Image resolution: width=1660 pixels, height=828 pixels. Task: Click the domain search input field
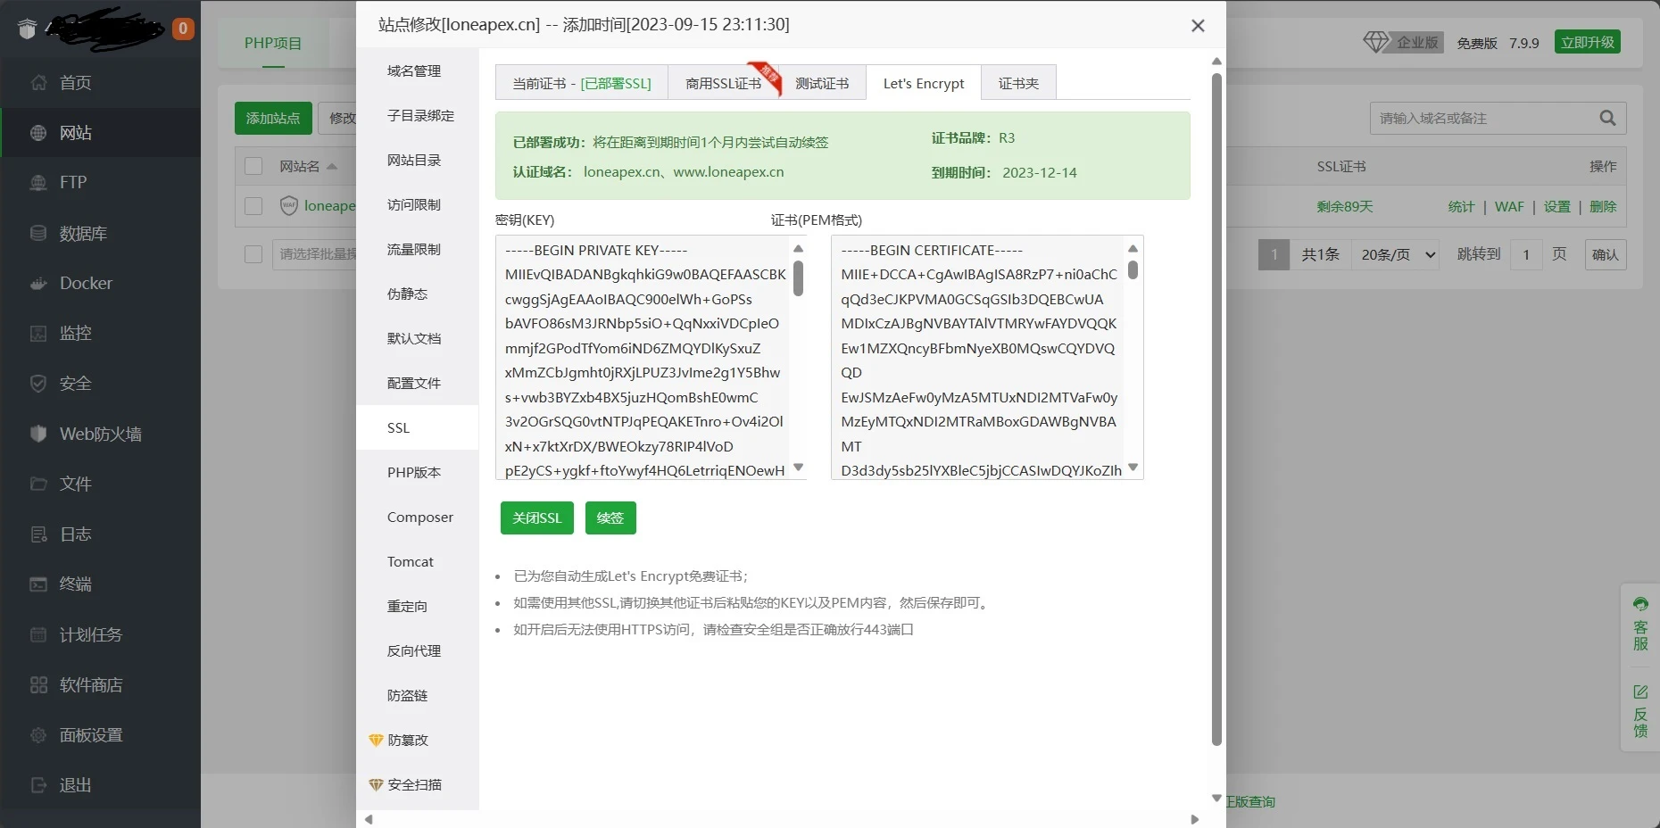(x=1482, y=118)
